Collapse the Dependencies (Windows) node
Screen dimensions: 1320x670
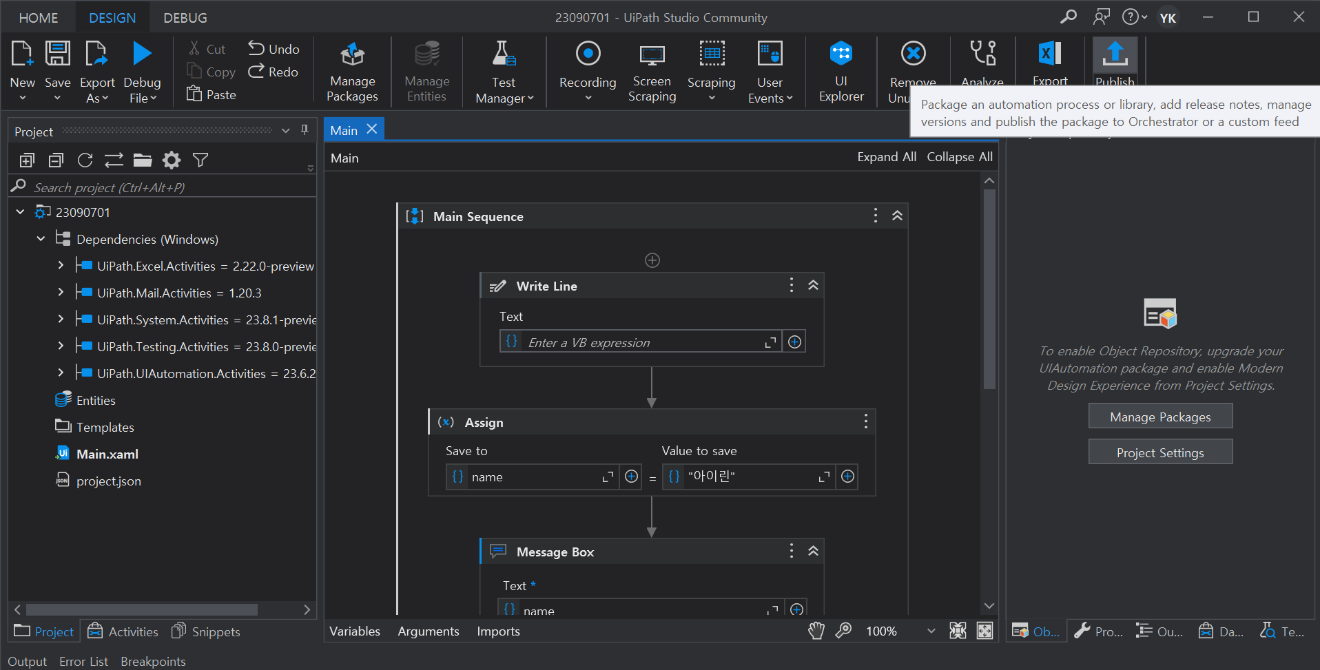pyautogui.click(x=41, y=239)
